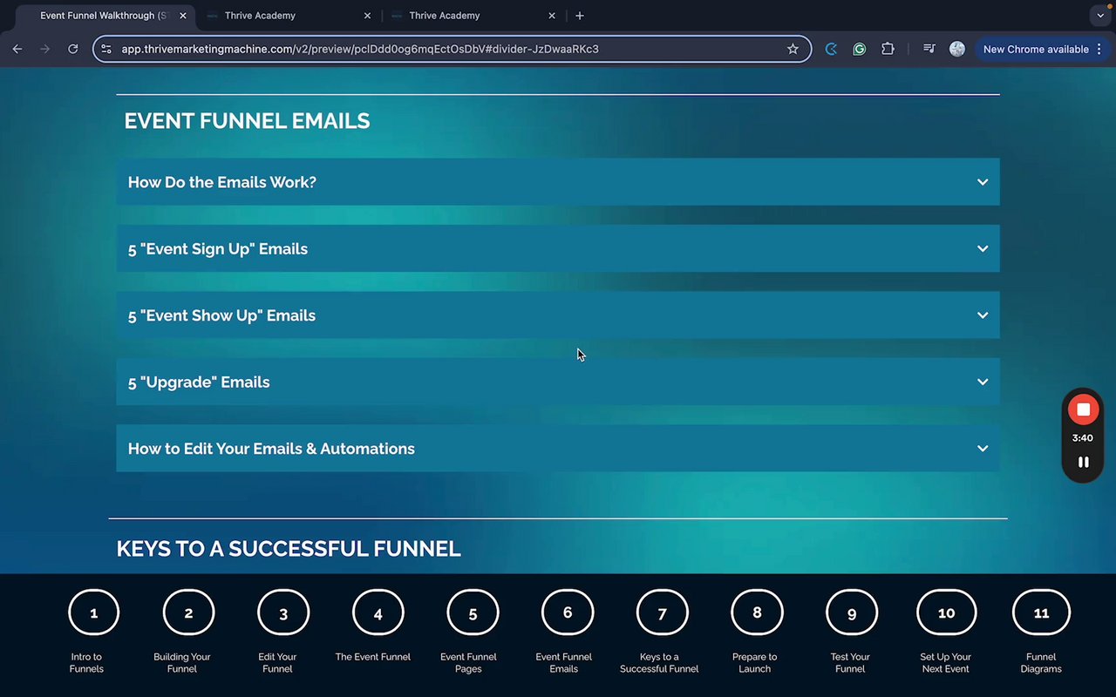Click the step 8 circle

point(757,613)
